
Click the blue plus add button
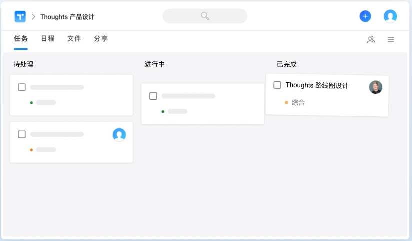(x=365, y=16)
